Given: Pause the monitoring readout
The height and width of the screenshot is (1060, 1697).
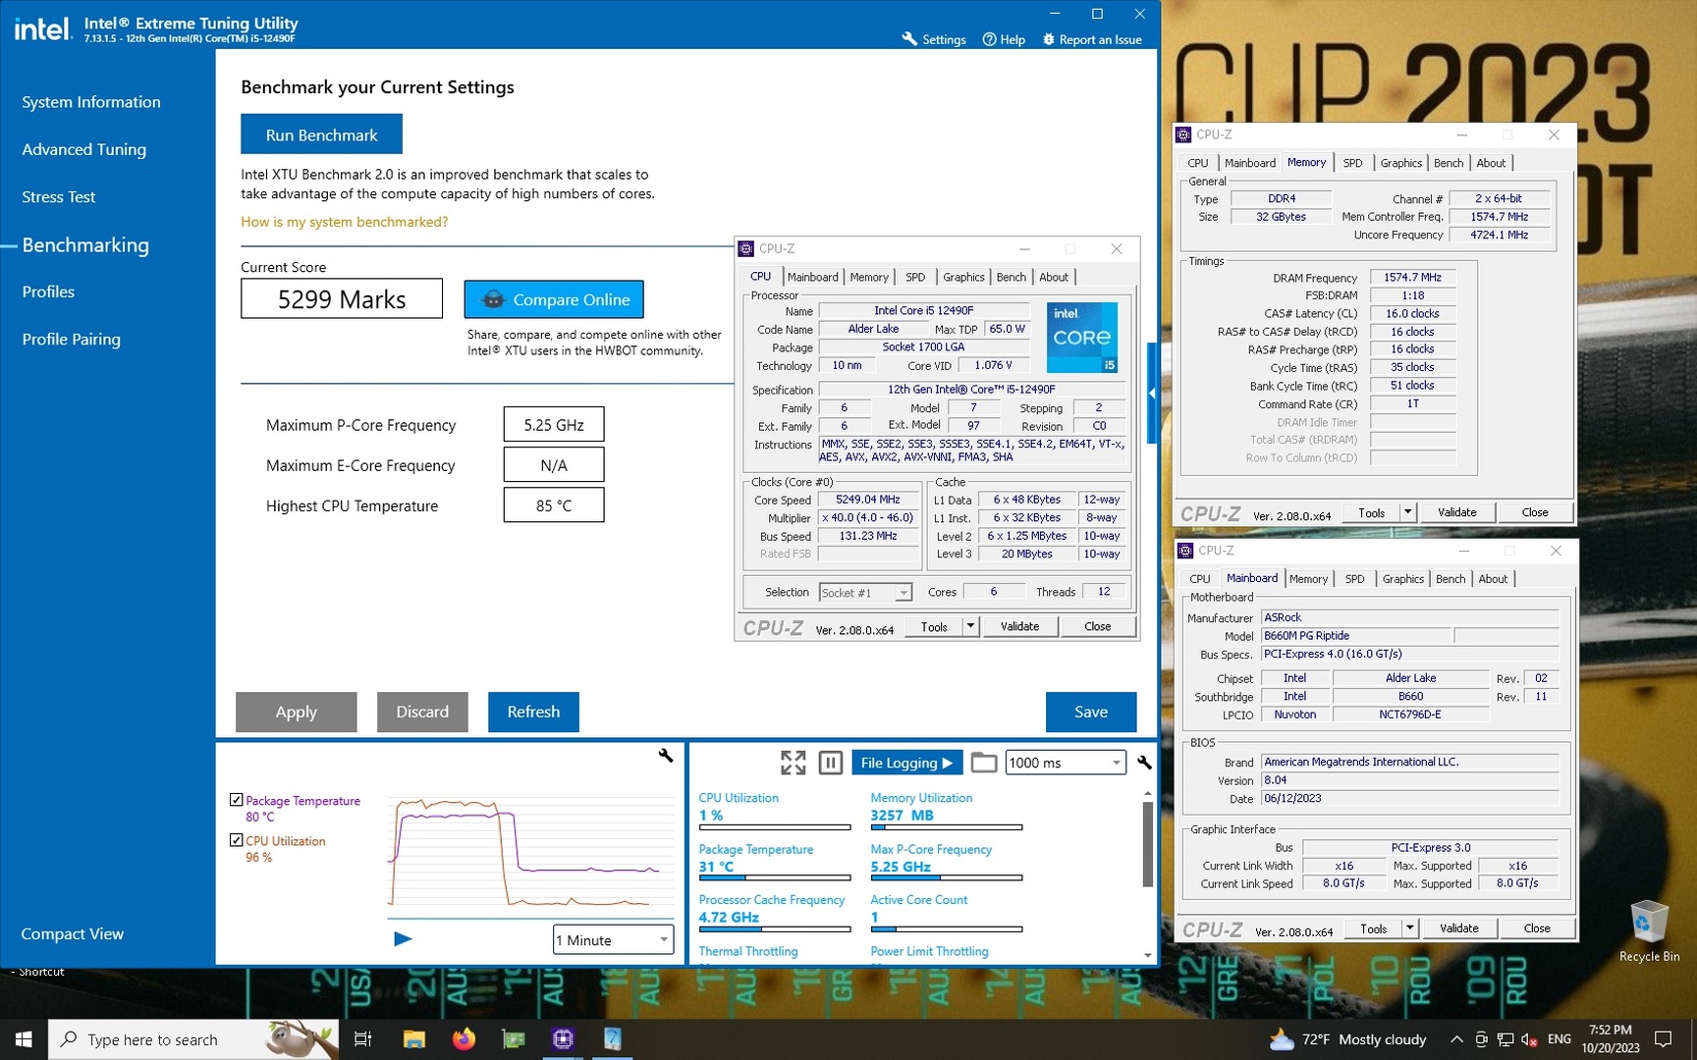Looking at the screenshot, I should (830, 763).
